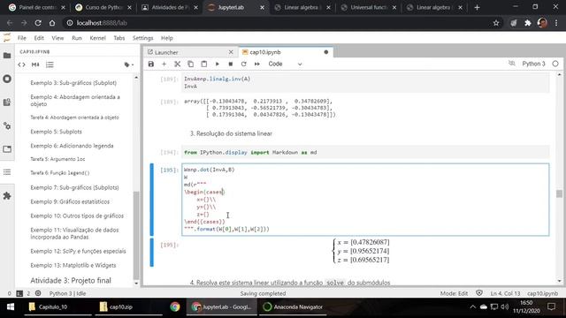Viewport: 566px width, 318px height.
Task: Open Windows Start menu
Action: (x=11, y=307)
